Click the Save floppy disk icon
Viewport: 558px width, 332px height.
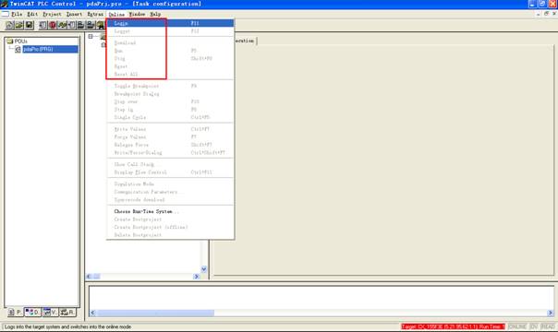(x=30, y=25)
